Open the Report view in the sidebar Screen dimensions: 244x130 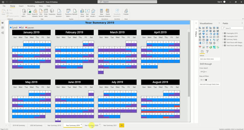[x=3, y=23]
